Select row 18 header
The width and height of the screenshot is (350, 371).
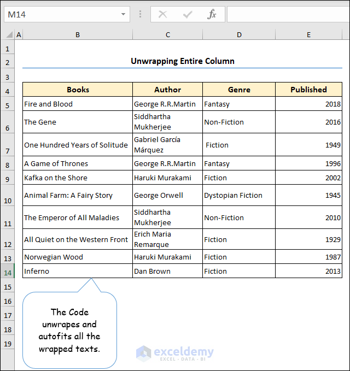coord(7,328)
